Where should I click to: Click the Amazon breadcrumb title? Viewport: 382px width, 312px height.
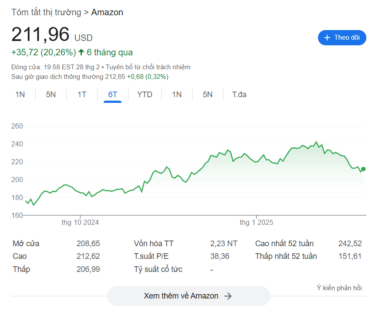pos(107,12)
